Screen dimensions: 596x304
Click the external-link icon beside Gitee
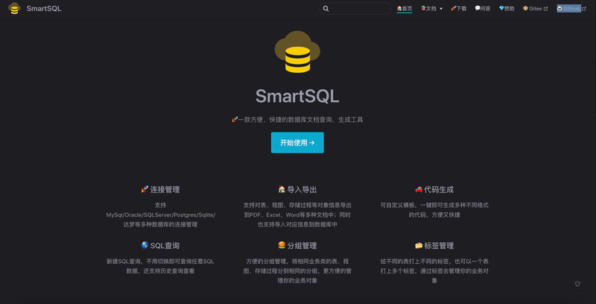[546, 9]
